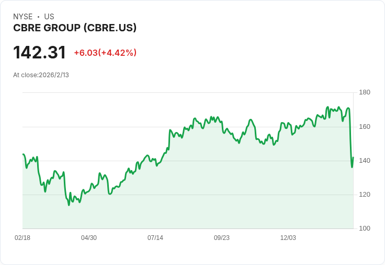Click the rightmost endpoint of the price line

[353, 157]
